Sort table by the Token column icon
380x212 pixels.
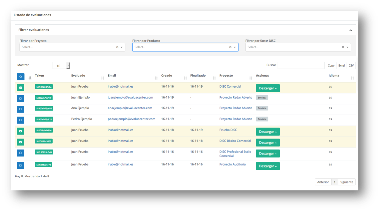30,78
